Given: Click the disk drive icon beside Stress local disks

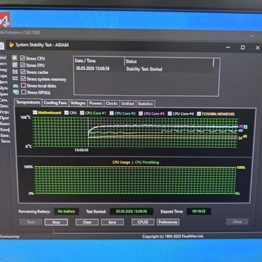Looking at the screenshot, I should tap(15, 86).
